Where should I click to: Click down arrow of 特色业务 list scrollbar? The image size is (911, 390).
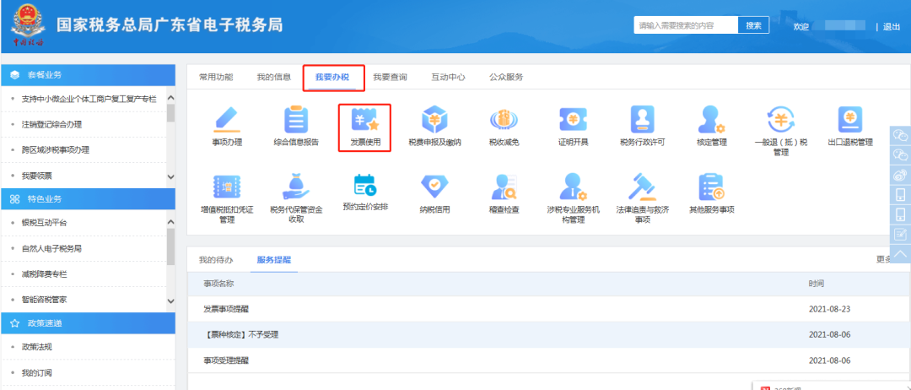(170, 301)
